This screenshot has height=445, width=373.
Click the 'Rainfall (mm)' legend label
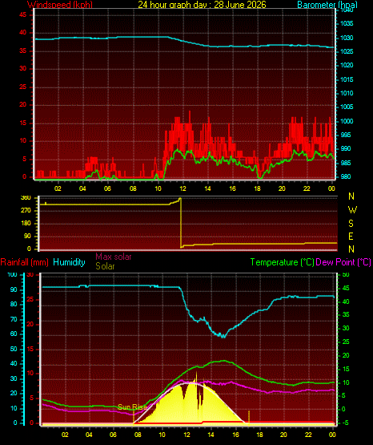click(x=24, y=262)
